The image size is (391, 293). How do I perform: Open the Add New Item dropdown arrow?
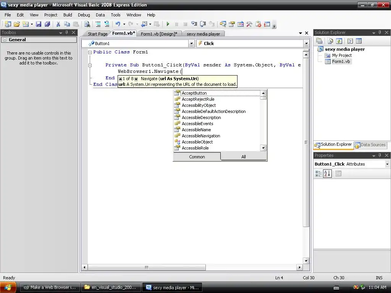(32, 24)
